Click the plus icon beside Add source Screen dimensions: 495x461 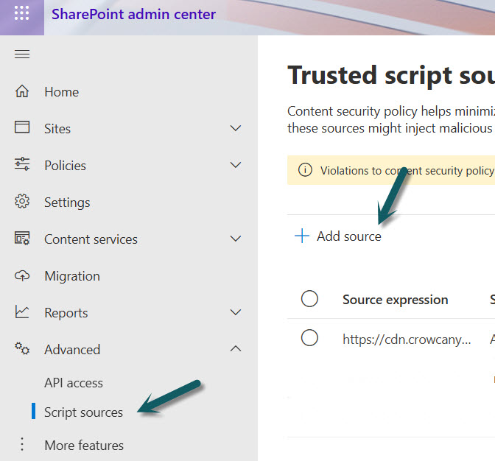pyautogui.click(x=301, y=236)
